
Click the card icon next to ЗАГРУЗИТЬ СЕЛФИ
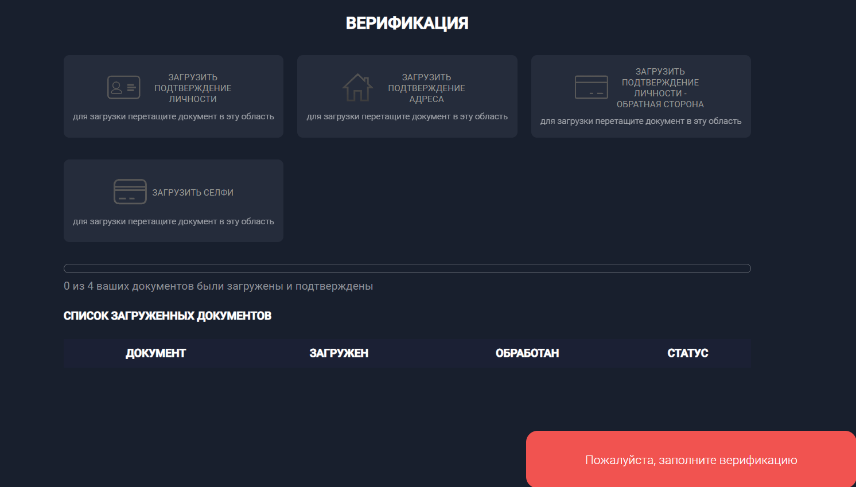pos(130,192)
